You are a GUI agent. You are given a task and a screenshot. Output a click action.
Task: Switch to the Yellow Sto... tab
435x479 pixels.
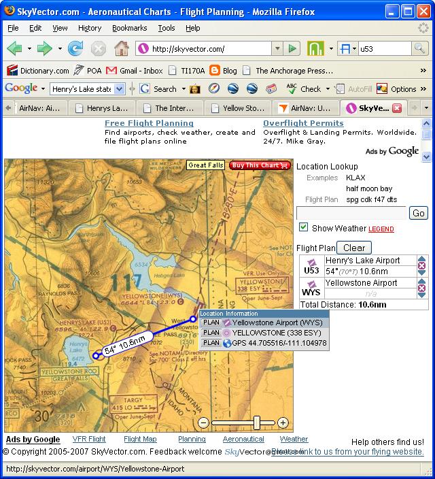click(239, 108)
